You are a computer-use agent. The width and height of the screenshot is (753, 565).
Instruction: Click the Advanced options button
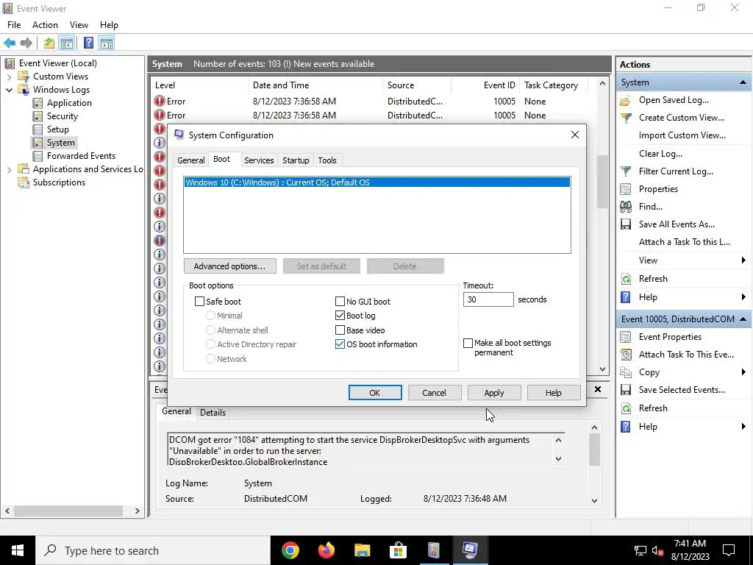click(x=229, y=266)
